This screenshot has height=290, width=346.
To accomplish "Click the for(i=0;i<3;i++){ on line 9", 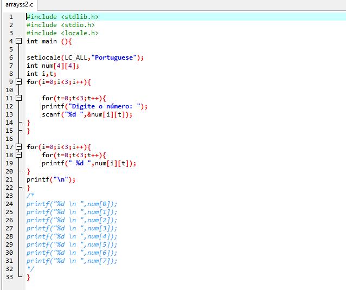I will tap(59, 82).
